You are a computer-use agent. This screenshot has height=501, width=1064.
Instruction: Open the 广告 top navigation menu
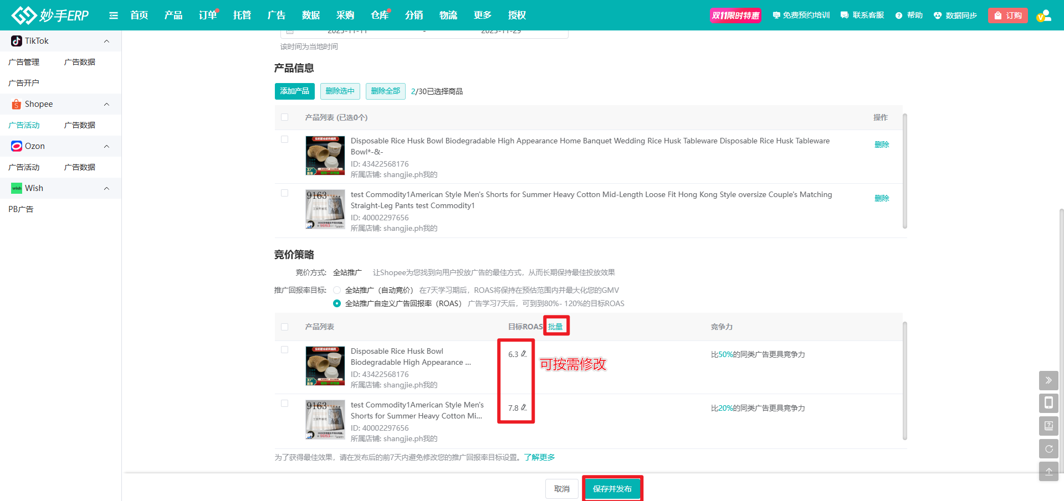click(277, 16)
